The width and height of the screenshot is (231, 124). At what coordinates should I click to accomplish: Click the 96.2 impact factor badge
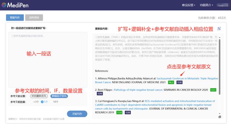pos(171,83)
